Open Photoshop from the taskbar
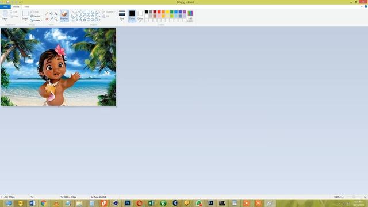368x207 pixels. [x=128, y=203]
